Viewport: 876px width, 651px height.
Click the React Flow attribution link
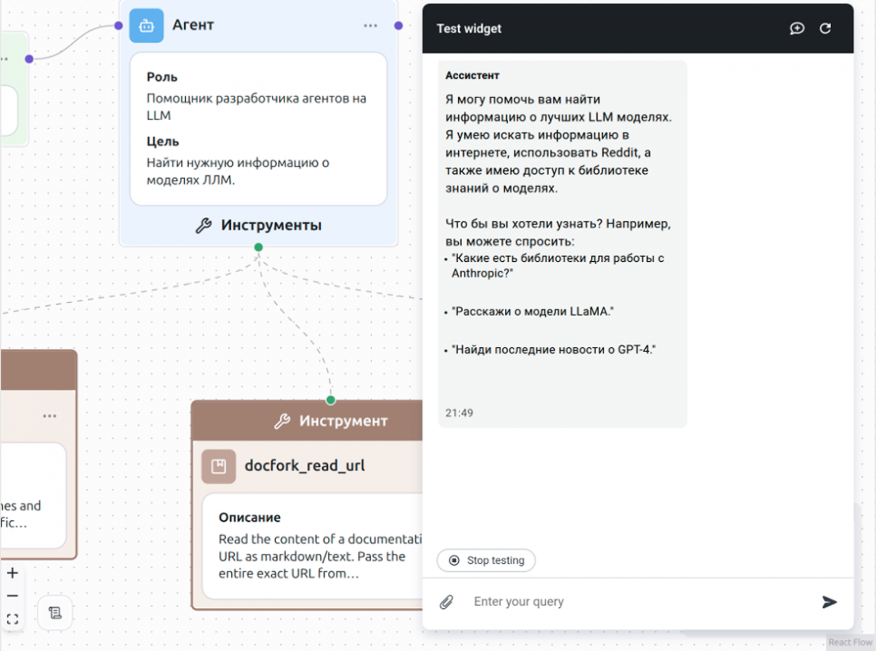[850, 641]
